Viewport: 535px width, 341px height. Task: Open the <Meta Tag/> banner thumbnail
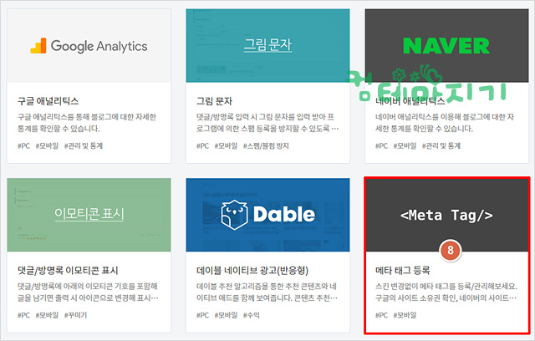point(446,215)
